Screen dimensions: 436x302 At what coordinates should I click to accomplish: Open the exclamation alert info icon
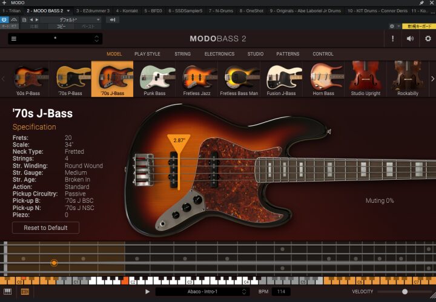click(392, 39)
